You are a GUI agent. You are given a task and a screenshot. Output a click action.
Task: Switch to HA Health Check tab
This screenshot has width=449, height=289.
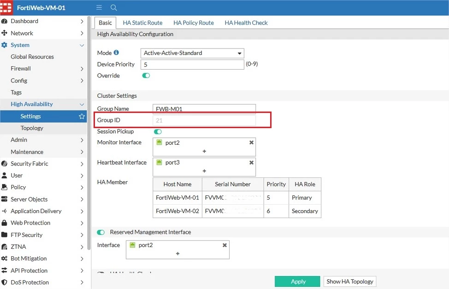(x=246, y=23)
